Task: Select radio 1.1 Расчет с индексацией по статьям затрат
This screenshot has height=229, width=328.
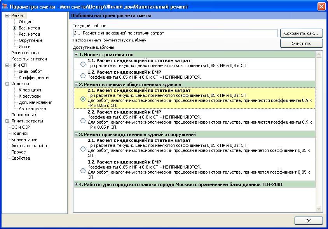Action: tap(83, 64)
